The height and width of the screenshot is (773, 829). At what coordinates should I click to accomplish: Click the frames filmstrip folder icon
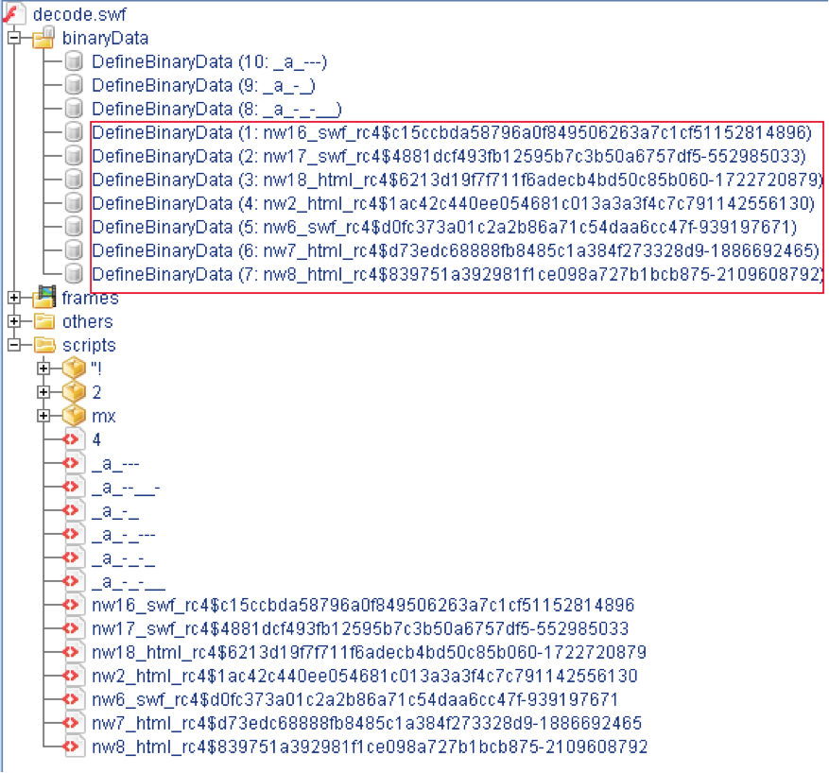point(44,297)
